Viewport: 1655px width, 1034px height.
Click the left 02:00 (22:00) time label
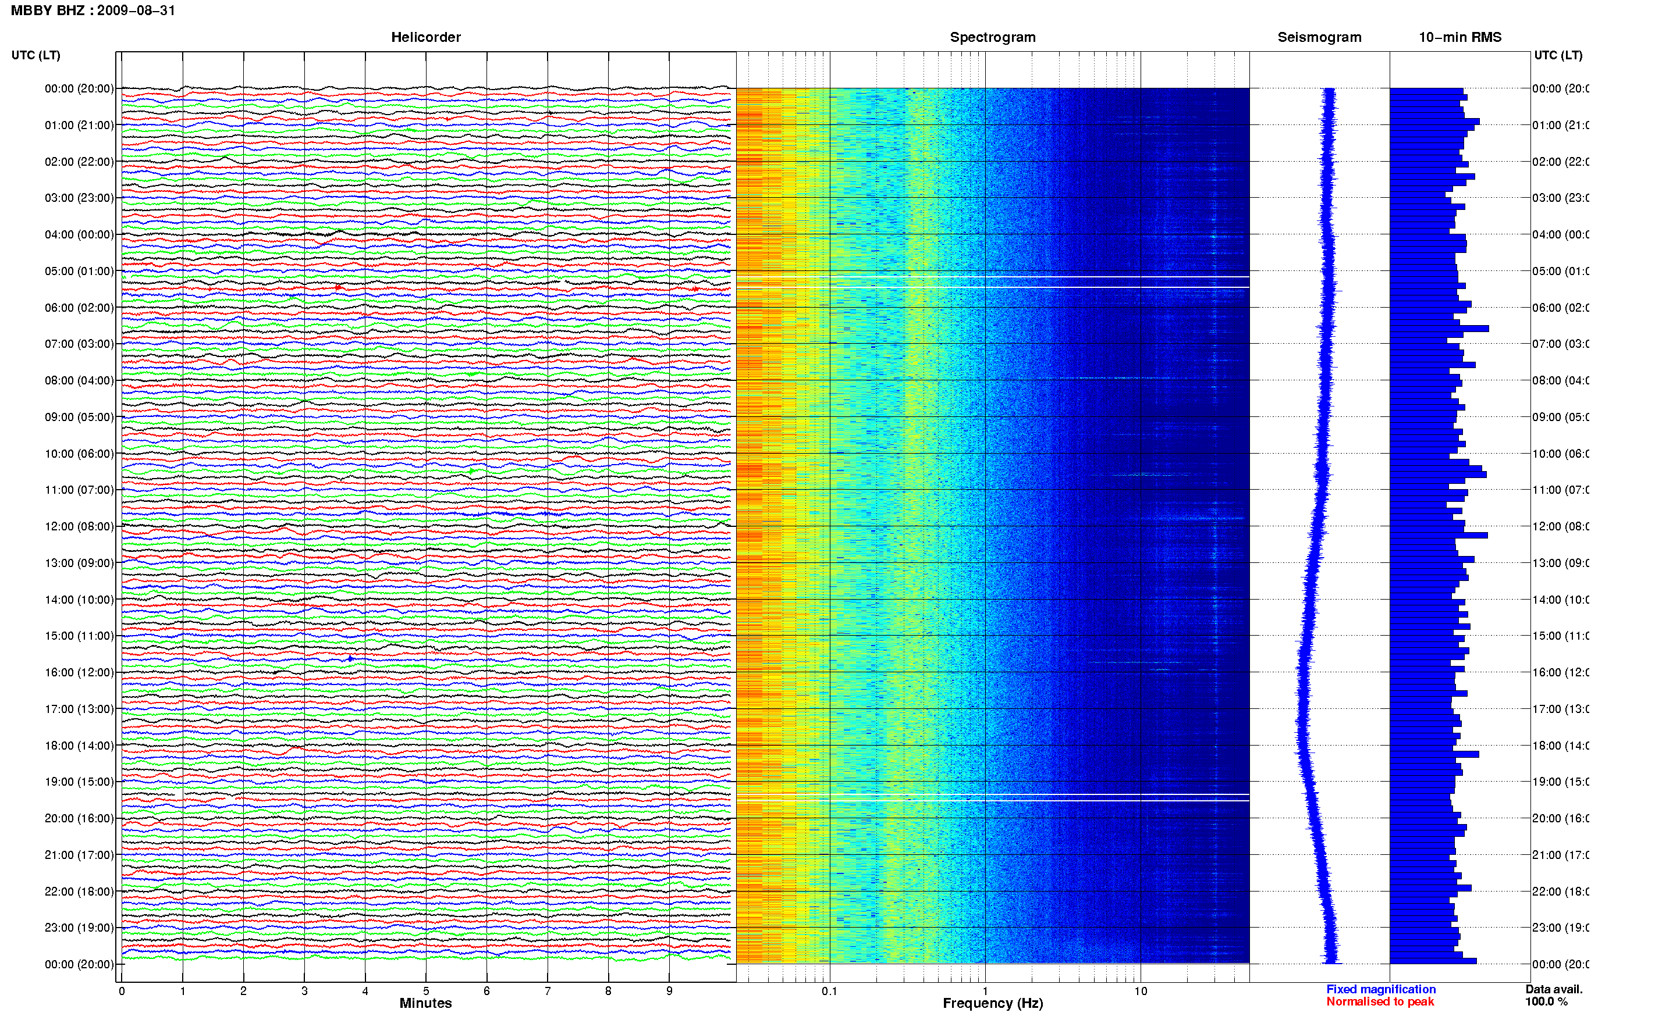pyautogui.click(x=79, y=162)
